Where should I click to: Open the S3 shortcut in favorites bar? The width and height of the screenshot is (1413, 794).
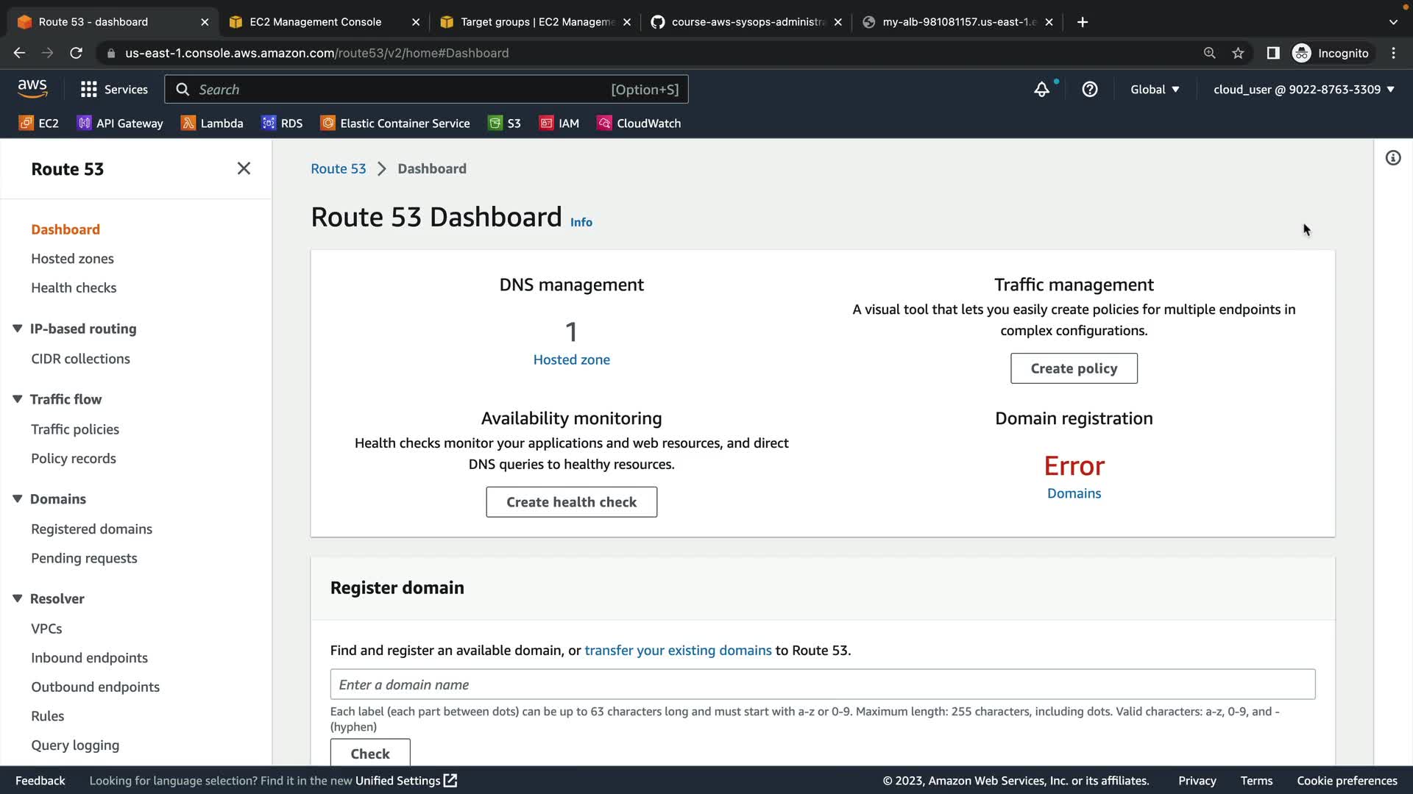tap(505, 124)
